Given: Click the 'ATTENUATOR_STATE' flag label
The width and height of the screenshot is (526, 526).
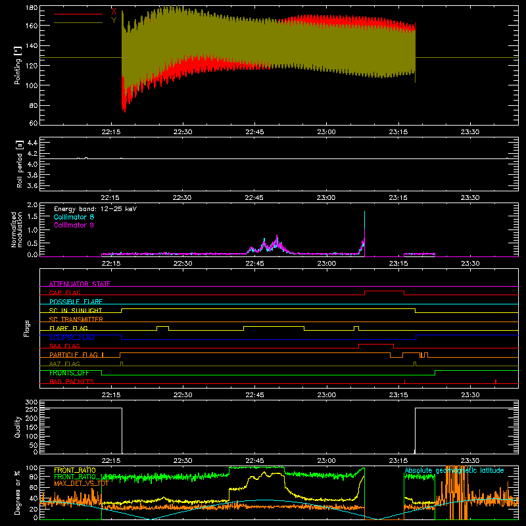Looking at the screenshot, I should (x=80, y=284).
